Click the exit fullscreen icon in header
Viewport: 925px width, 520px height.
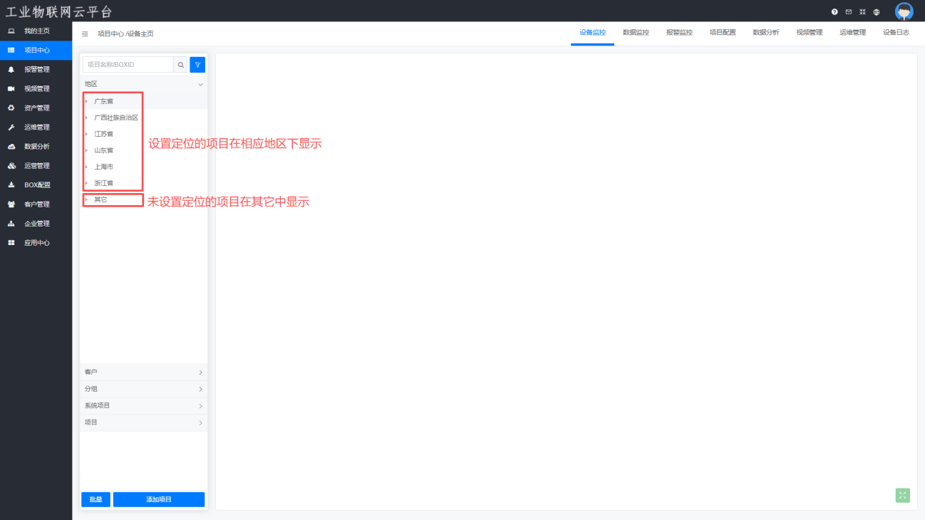pos(862,12)
